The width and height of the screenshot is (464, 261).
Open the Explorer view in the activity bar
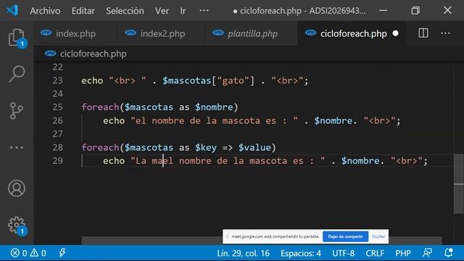17,38
